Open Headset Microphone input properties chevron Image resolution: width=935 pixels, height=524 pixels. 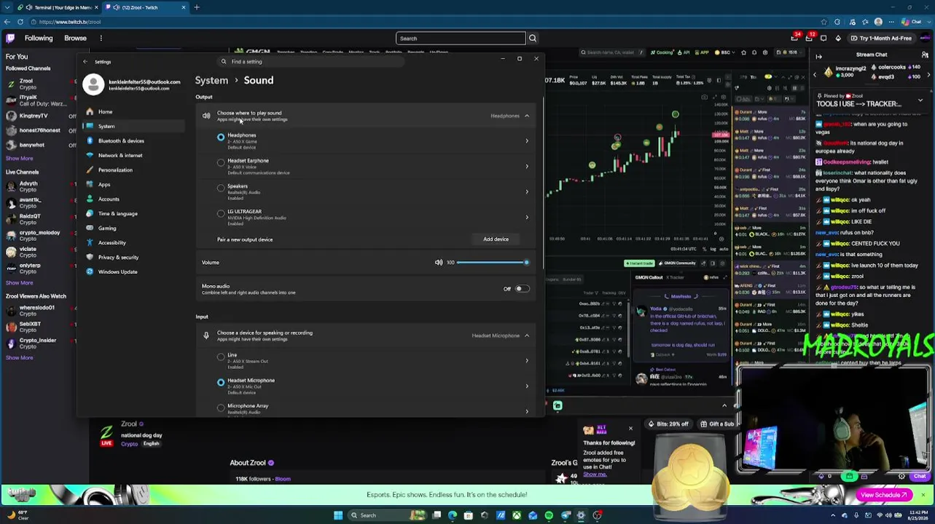coord(527,386)
